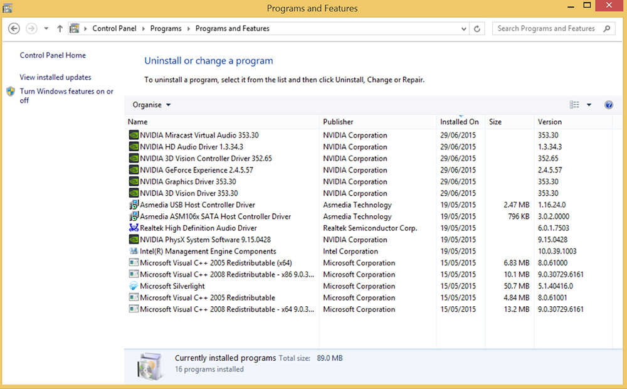Click the Realtek High Definition Audio Driver icon
The image size is (627, 389).
[134, 228]
